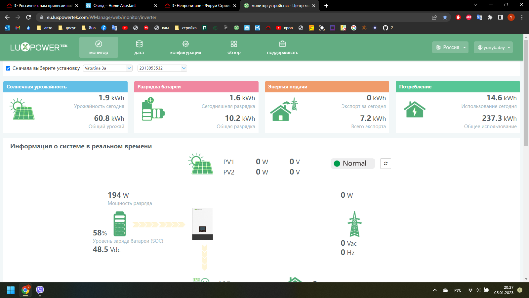Screen dimensions: 529x298
Task: Open the Vatutina 3a station dropdown
Action: (108, 68)
